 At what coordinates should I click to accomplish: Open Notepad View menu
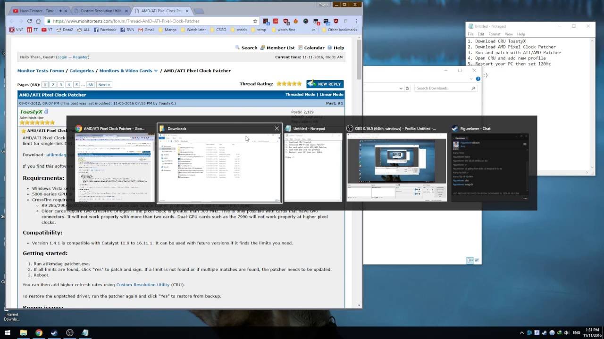point(509,34)
